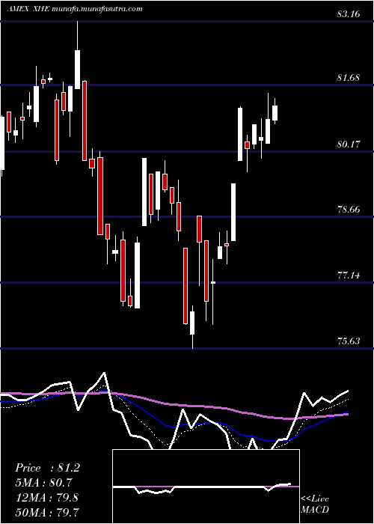Click the 81.68 price axis label
This screenshot has height=524, width=374.
349,78
